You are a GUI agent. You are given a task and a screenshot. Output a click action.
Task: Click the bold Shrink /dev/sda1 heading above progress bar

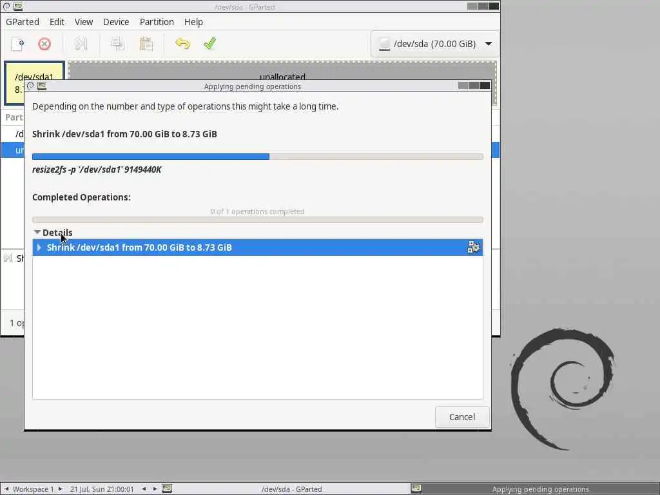click(x=124, y=134)
